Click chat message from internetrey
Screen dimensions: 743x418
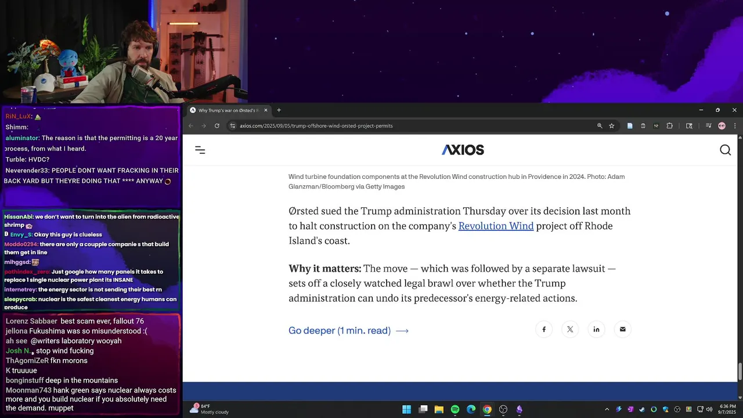pyautogui.click(x=83, y=289)
